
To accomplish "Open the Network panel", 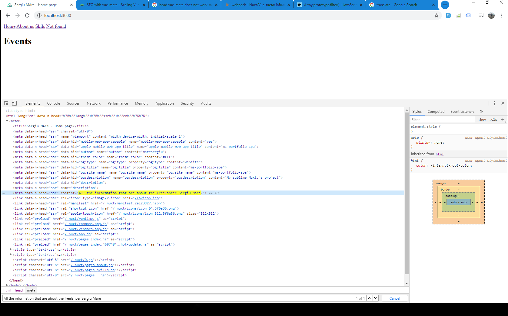I will pos(94,103).
